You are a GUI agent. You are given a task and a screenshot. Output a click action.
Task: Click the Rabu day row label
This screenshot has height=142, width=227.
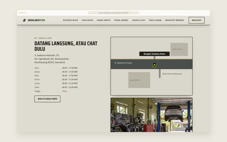tap(37, 76)
